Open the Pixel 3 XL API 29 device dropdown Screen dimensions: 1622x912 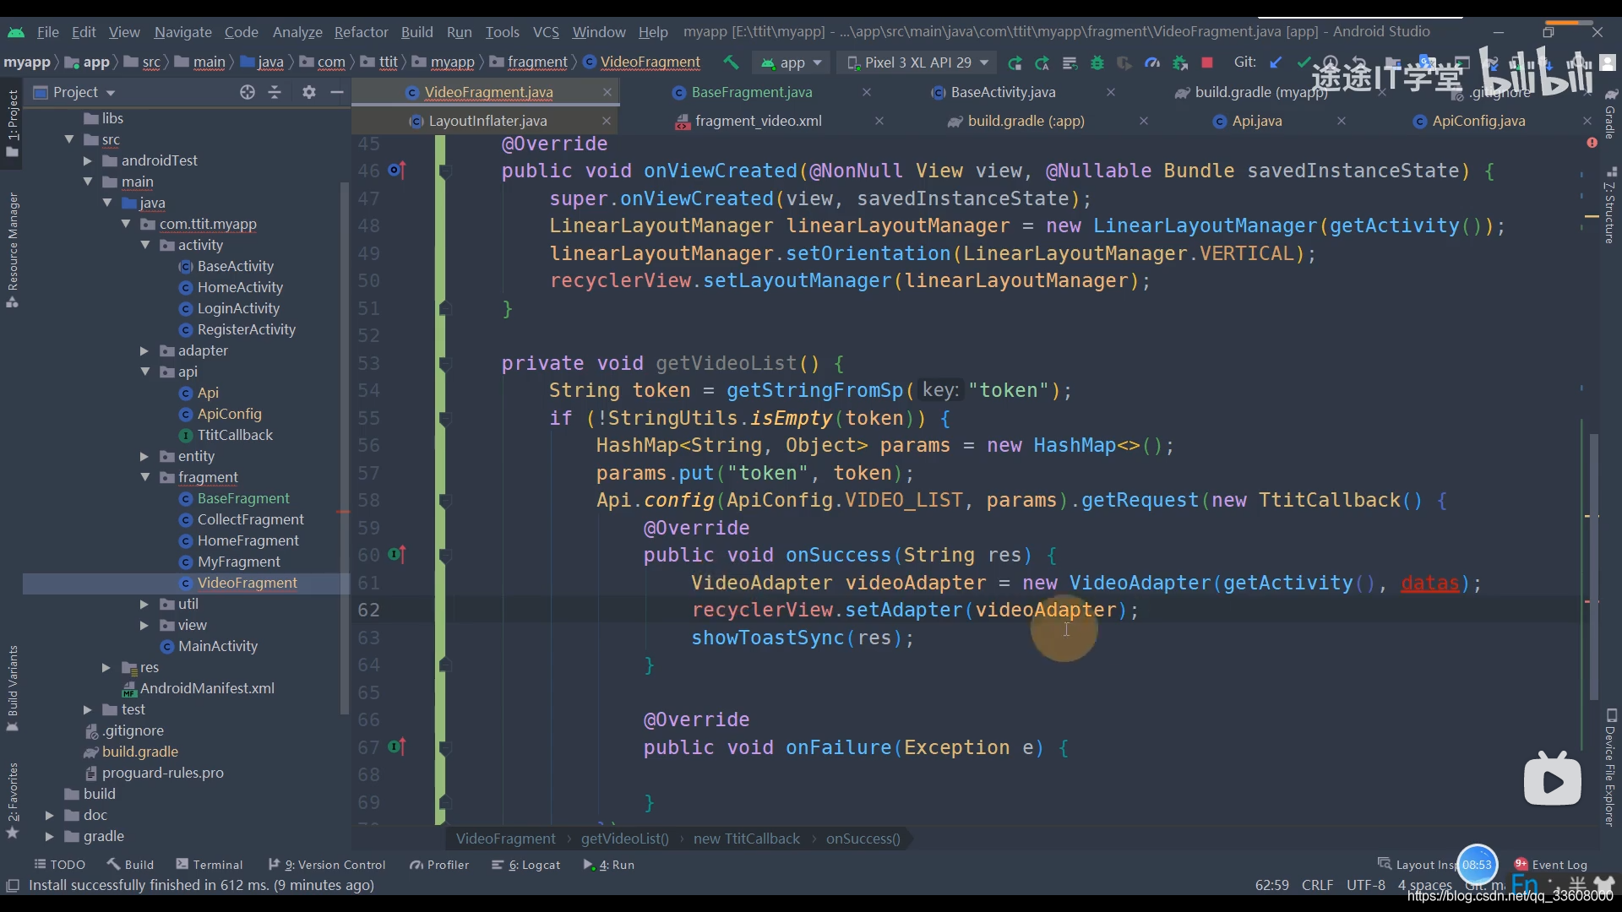pos(917,62)
